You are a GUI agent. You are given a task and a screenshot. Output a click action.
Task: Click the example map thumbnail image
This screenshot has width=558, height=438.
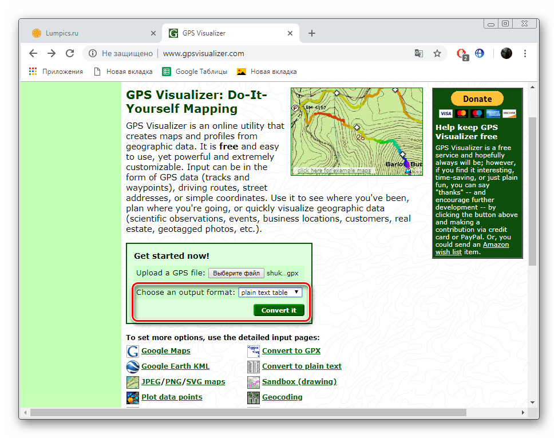tap(357, 132)
